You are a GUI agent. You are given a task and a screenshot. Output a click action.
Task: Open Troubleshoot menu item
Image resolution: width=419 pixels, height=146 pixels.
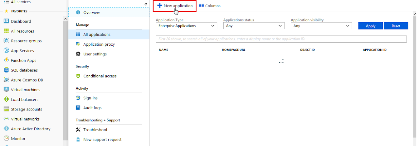(x=109, y=130)
